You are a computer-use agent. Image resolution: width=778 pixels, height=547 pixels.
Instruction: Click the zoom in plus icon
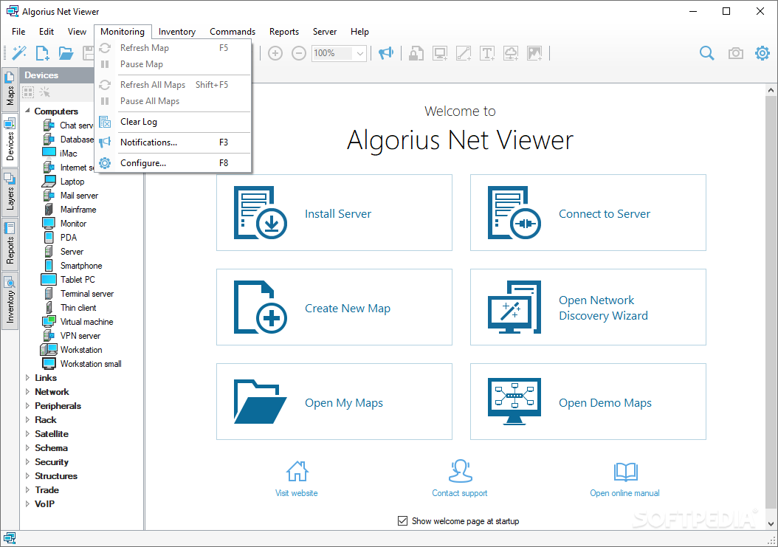(275, 53)
